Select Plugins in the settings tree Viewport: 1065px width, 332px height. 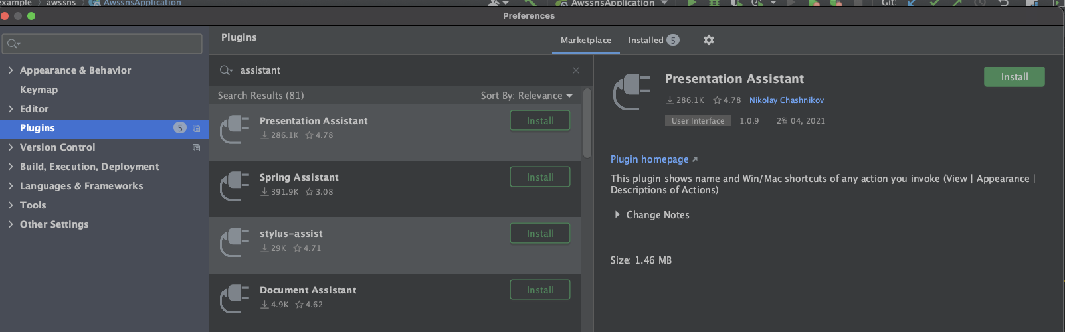104,128
